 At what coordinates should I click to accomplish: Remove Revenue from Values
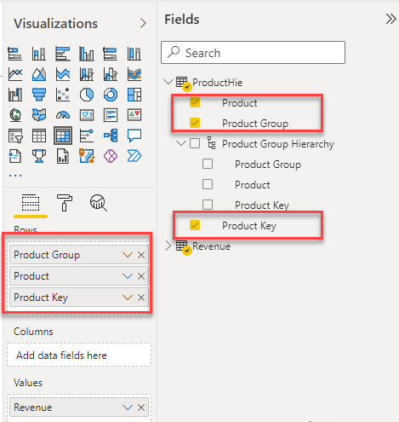click(141, 408)
